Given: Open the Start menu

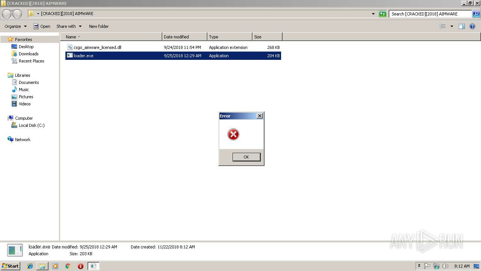Looking at the screenshot, I should (x=11, y=266).
